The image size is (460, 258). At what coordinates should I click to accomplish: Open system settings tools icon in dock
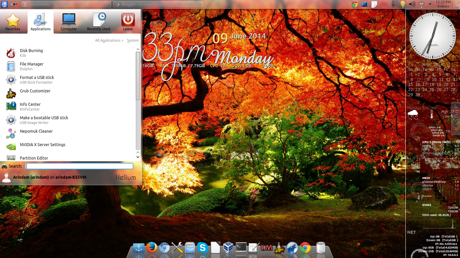pos(177,248)
